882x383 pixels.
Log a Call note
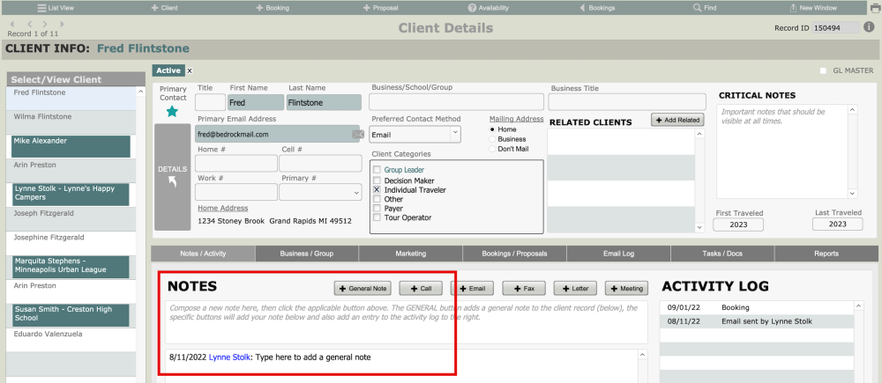tap(421, 288)
